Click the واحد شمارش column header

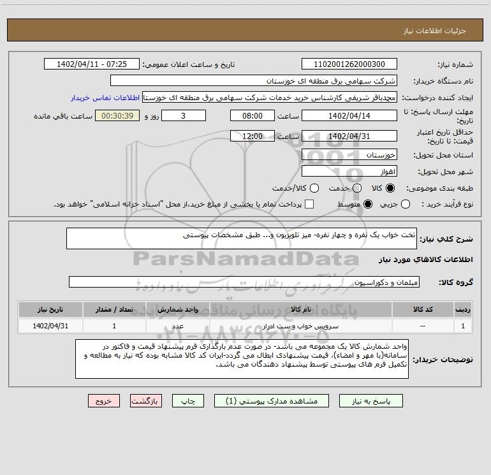177,309
